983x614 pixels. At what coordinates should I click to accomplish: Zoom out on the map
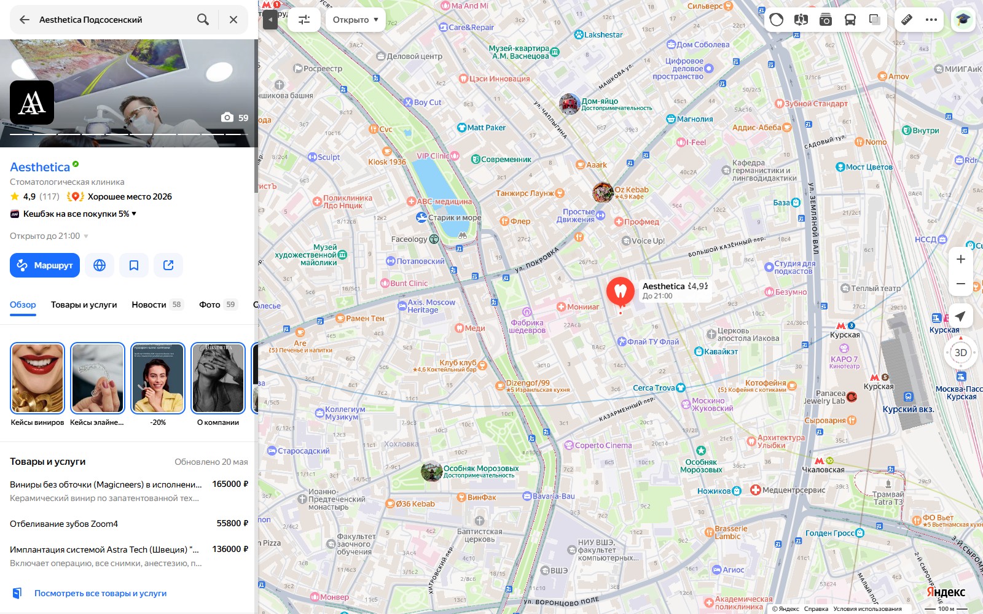[x=961, y=284]
